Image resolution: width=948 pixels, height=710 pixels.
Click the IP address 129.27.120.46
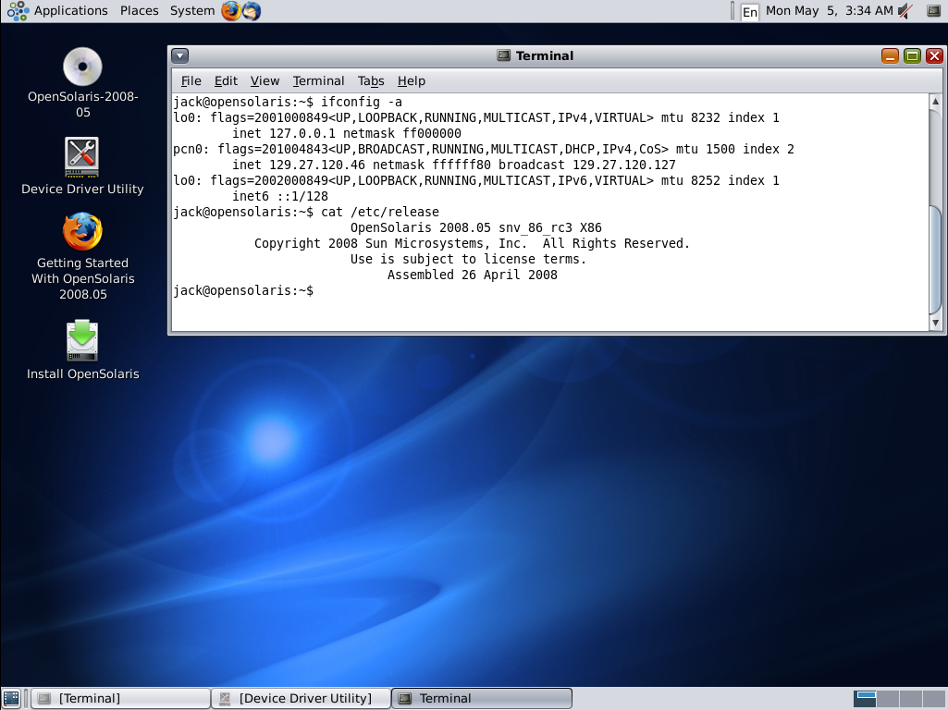[317, 165]
